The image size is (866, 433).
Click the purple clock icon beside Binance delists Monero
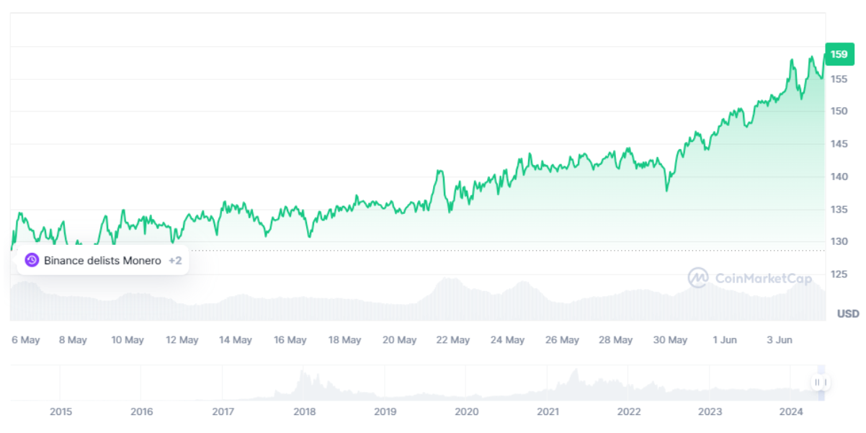click(x=32, y=260)
